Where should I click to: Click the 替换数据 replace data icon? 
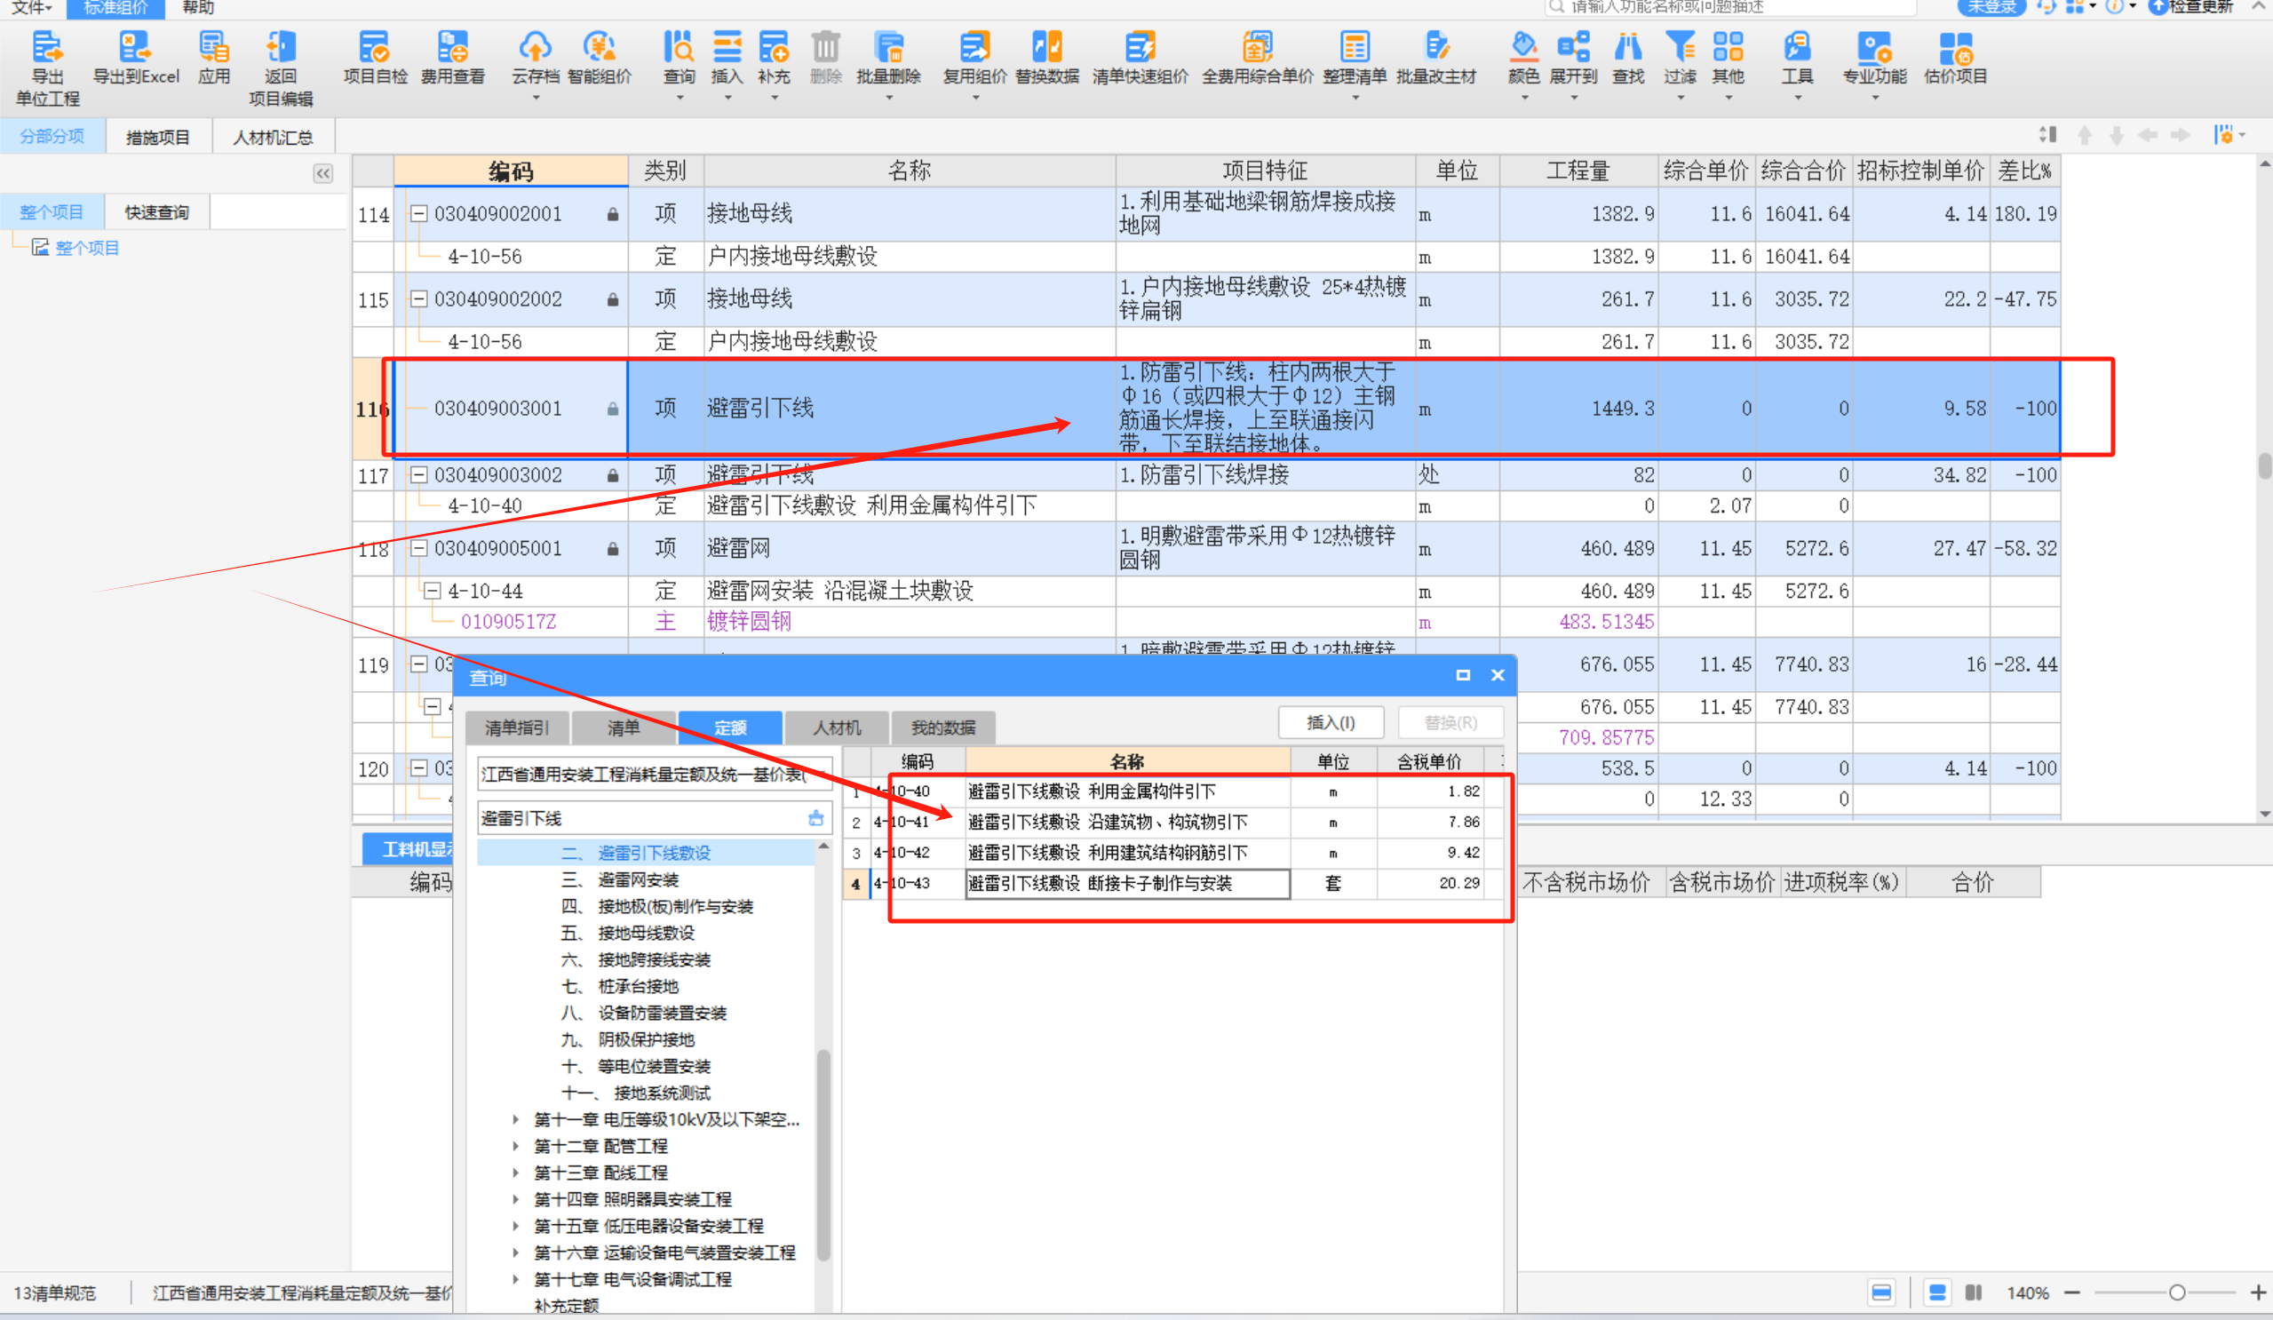point(1046,45)
